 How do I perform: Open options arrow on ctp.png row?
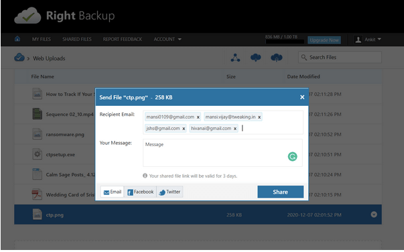click(374, 214)
